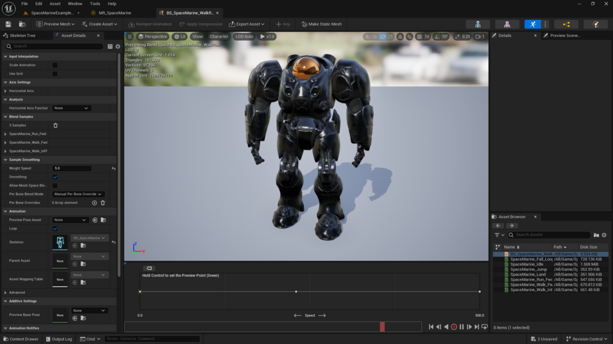Image resolution: width=613 pixels, height=344 pixels.
Task: Toggle scale snapping icon
Action: pos(457,37)
